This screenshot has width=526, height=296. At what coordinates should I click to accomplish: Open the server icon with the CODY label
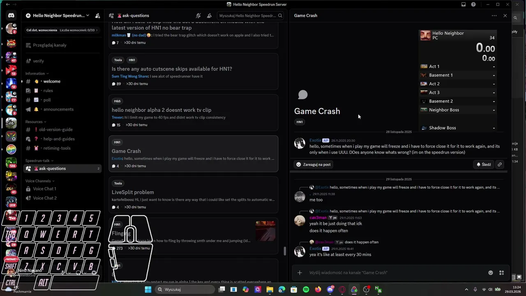(x=11, y=43)
